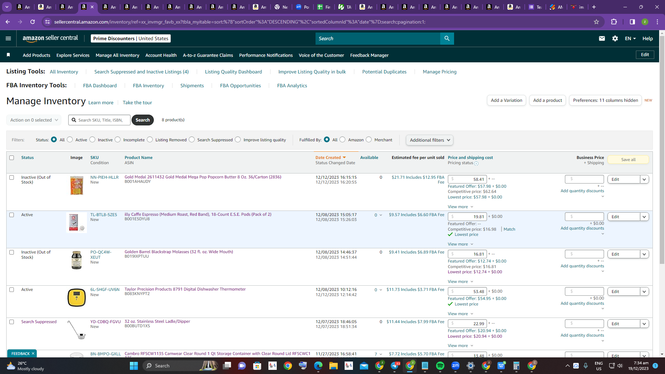Open File Explorer from the taskbar
665x374 pixels.
pos(333,366)
